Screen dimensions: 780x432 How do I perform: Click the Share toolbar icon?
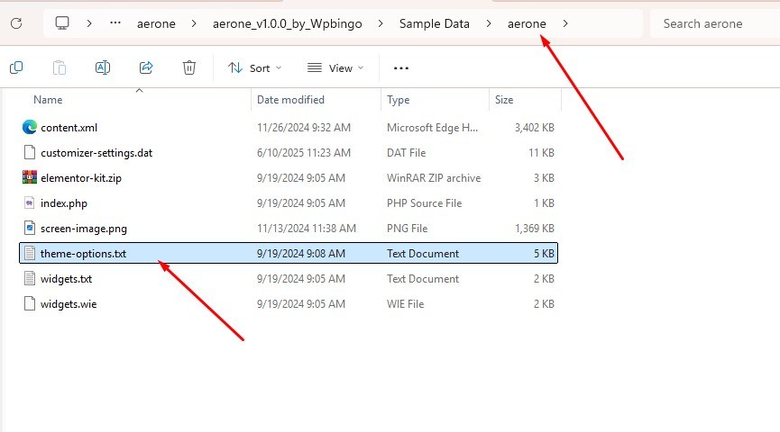(x=146, y=67)
